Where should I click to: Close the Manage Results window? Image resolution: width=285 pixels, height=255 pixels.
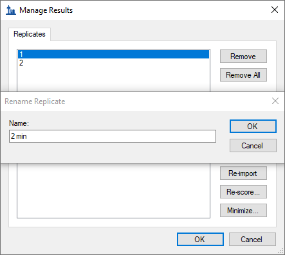click(x=275, y=10)
